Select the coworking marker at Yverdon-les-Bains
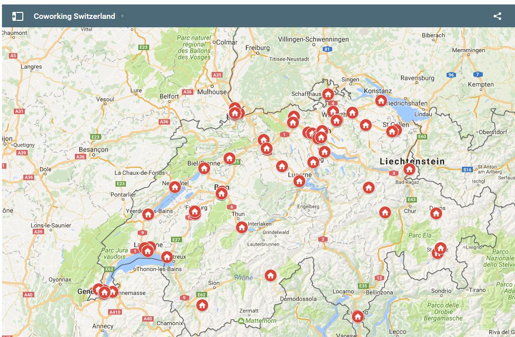The width and height of the screenshot is (515, 337). [148, 215]
